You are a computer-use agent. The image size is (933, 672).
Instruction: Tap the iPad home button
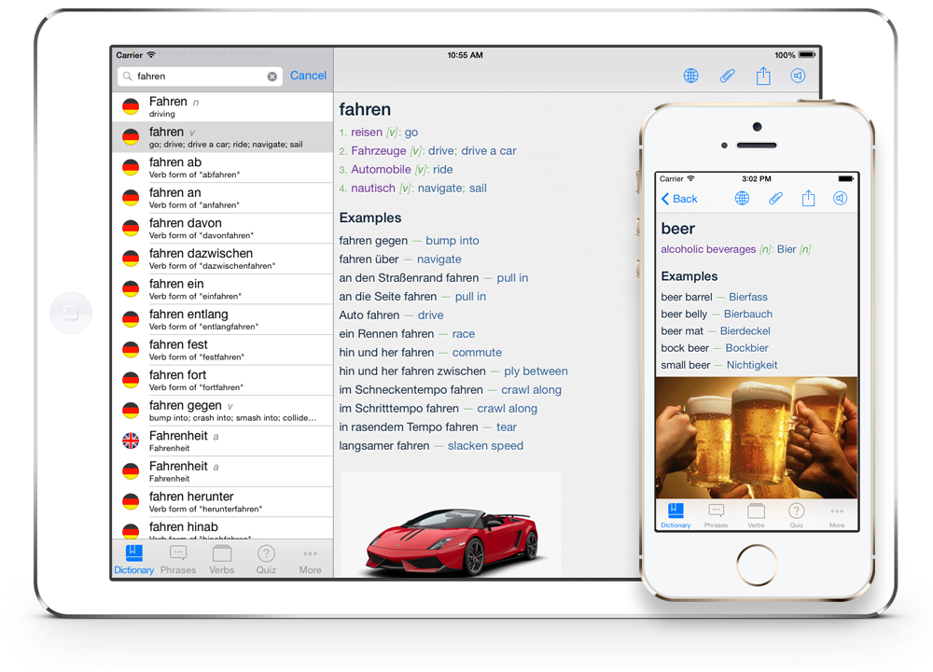[x=71, y=313]
